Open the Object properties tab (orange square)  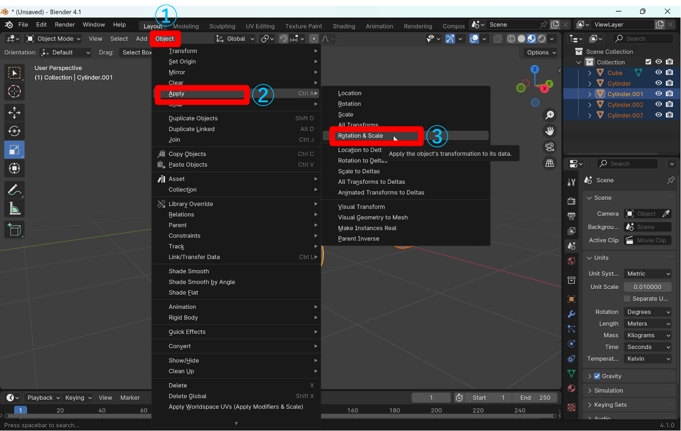571,299
